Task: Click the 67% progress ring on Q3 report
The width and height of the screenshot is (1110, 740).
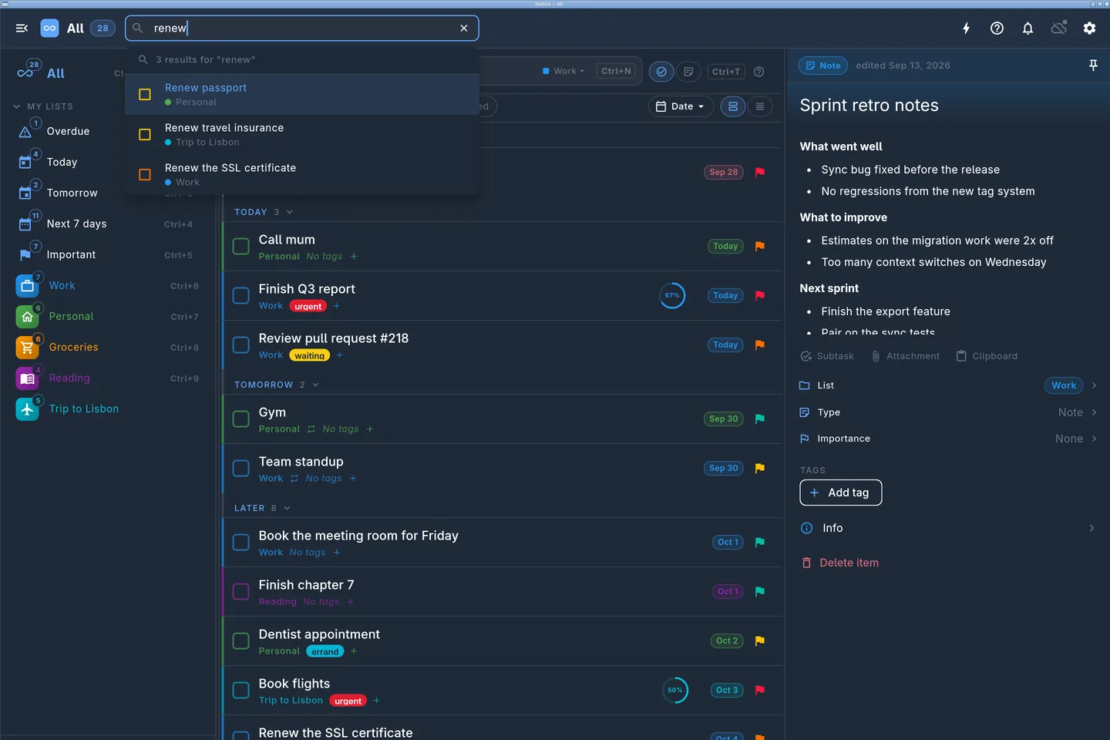Action: [672, 295]
